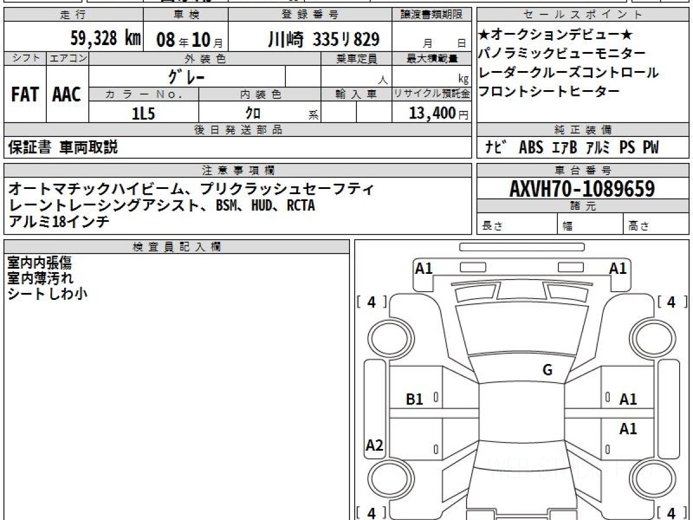This screenshot has height=520, width=693.
Task: Select the inspection date 08年10月
Action: pyautogui.click(x=189, y=40)
